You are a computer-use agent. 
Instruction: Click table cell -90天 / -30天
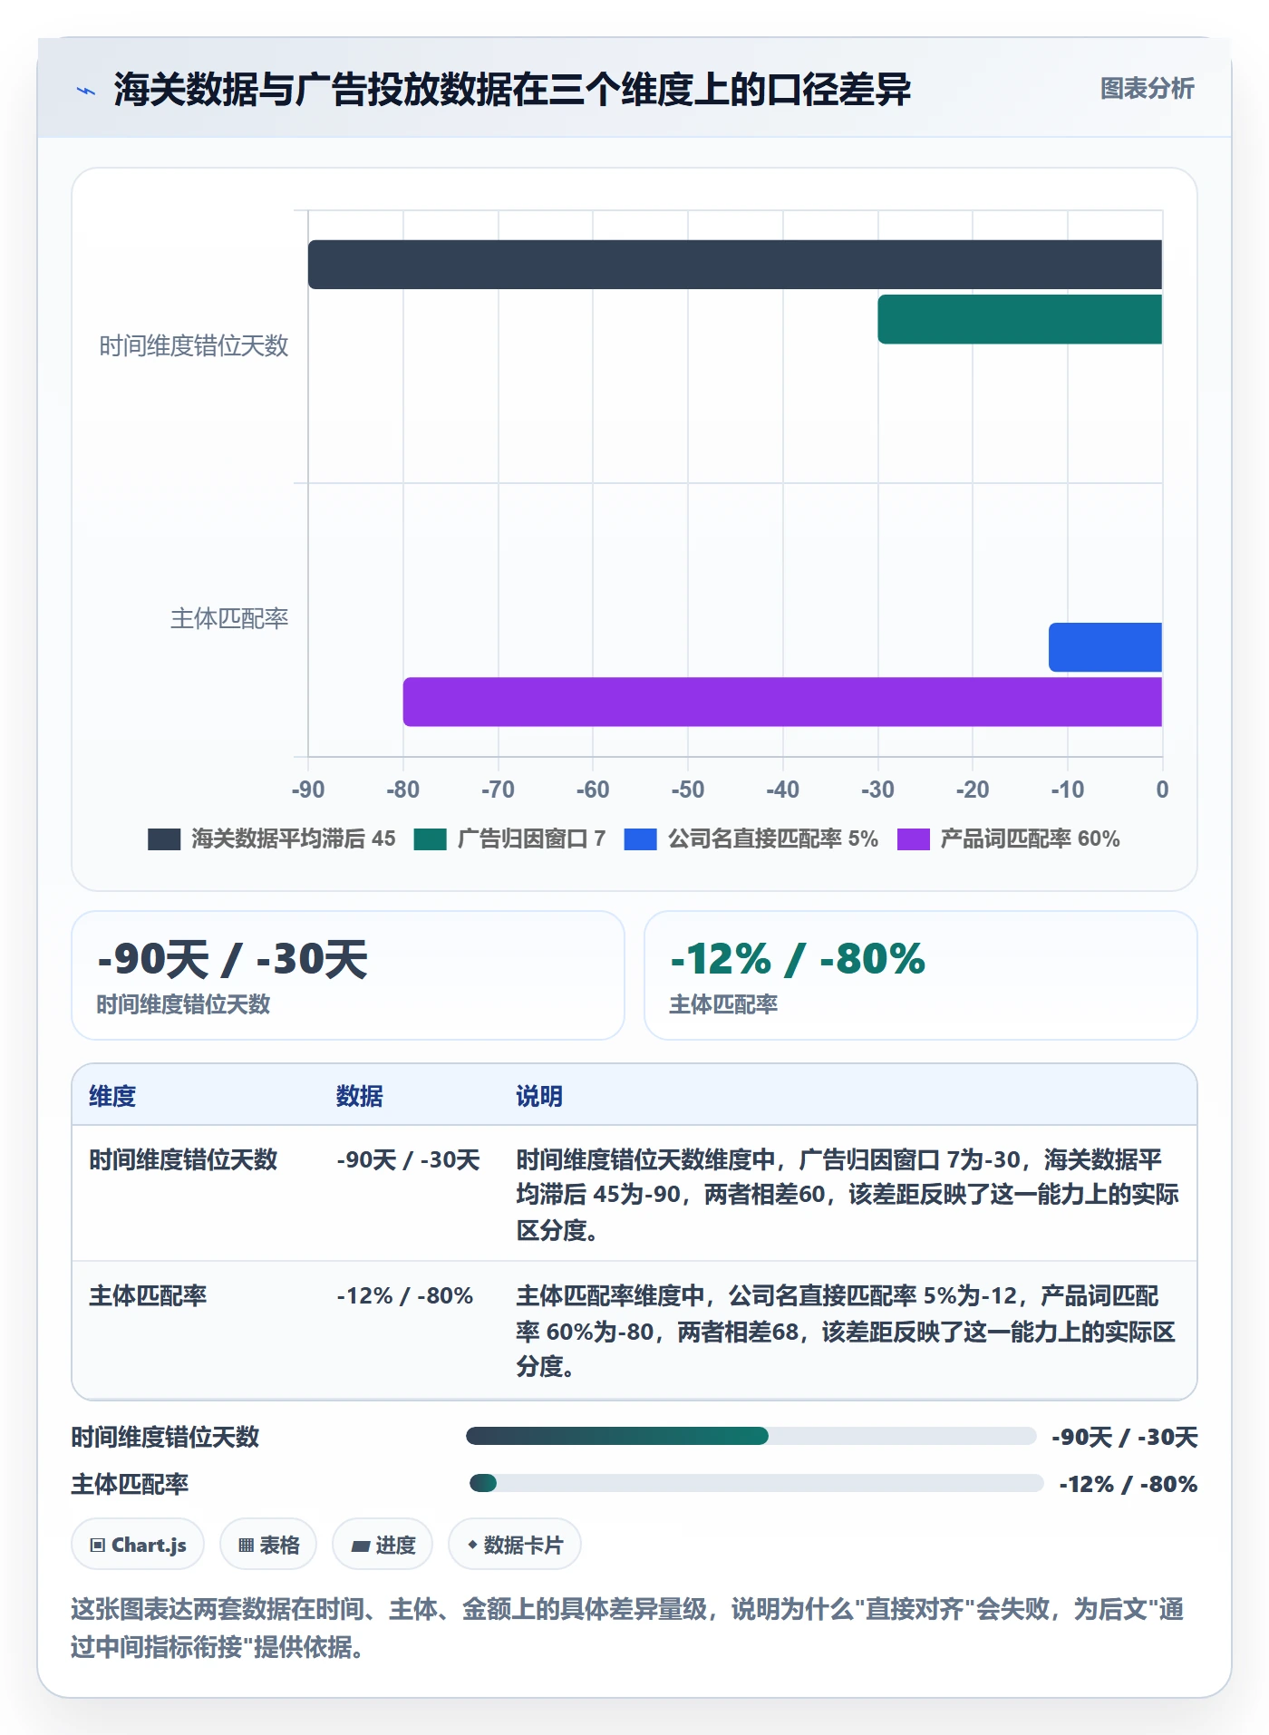point(408,1159)
